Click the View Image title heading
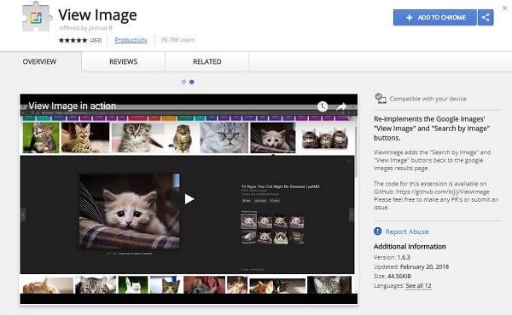 [x=97, y=15]
